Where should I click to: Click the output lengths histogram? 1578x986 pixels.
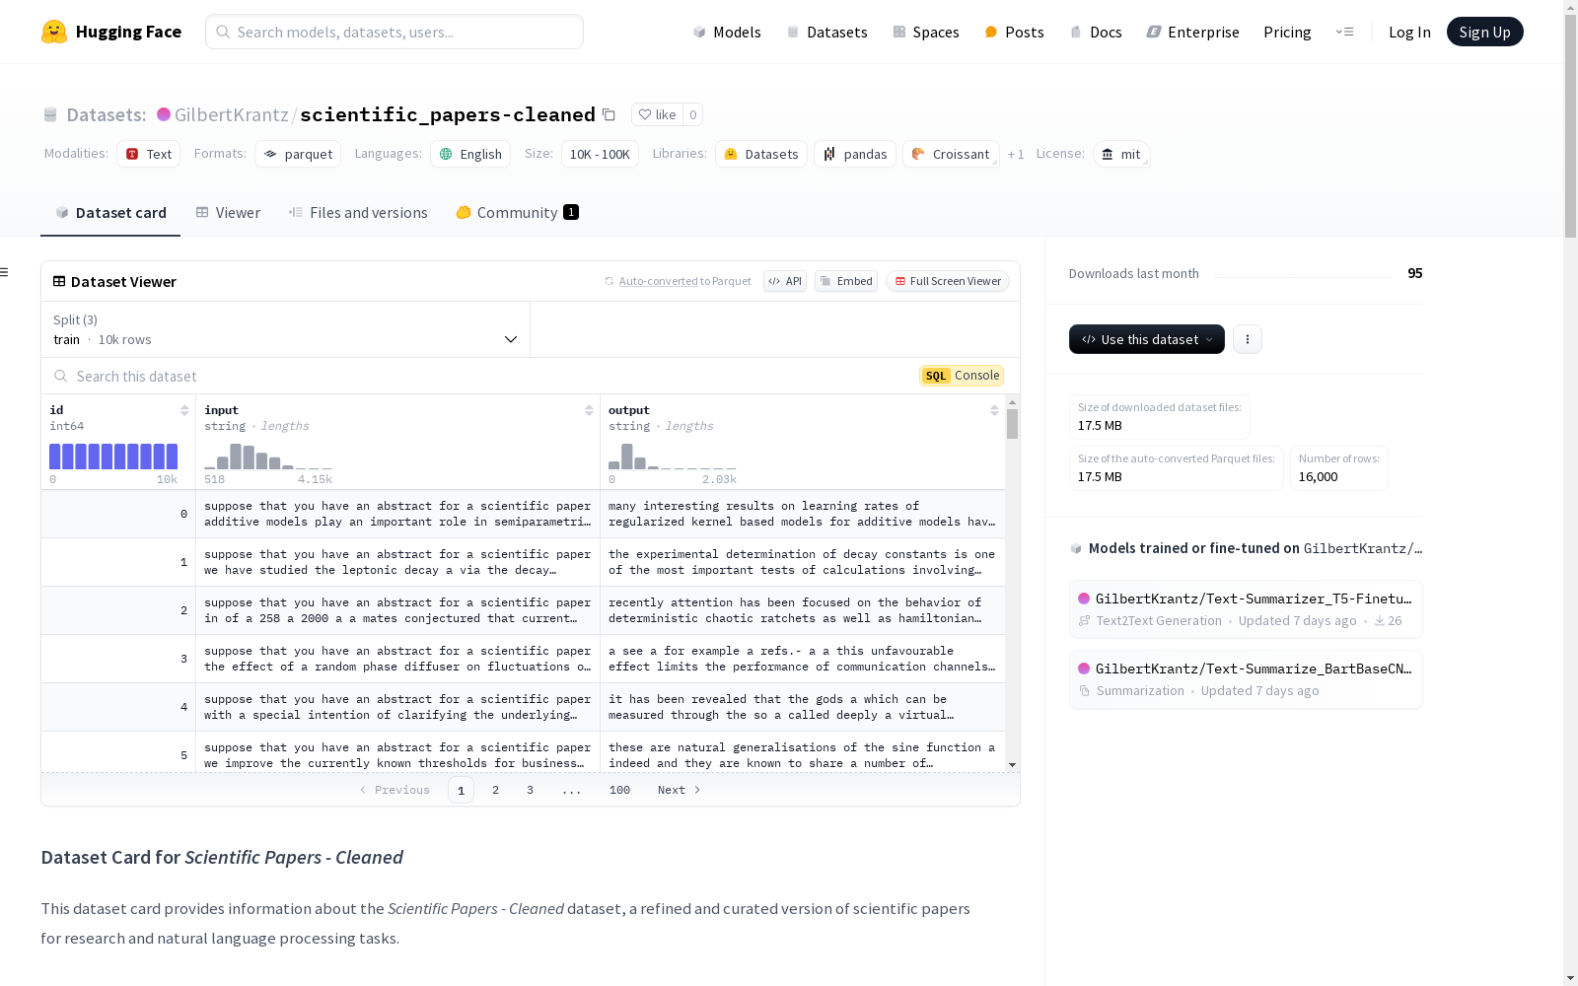(x=673, y=457)
